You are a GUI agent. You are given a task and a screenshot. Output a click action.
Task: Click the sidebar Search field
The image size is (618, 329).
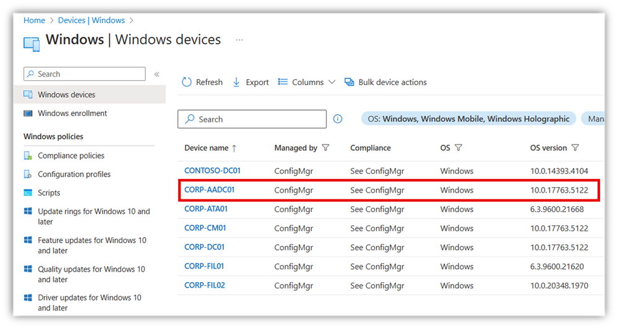(84, 74)
